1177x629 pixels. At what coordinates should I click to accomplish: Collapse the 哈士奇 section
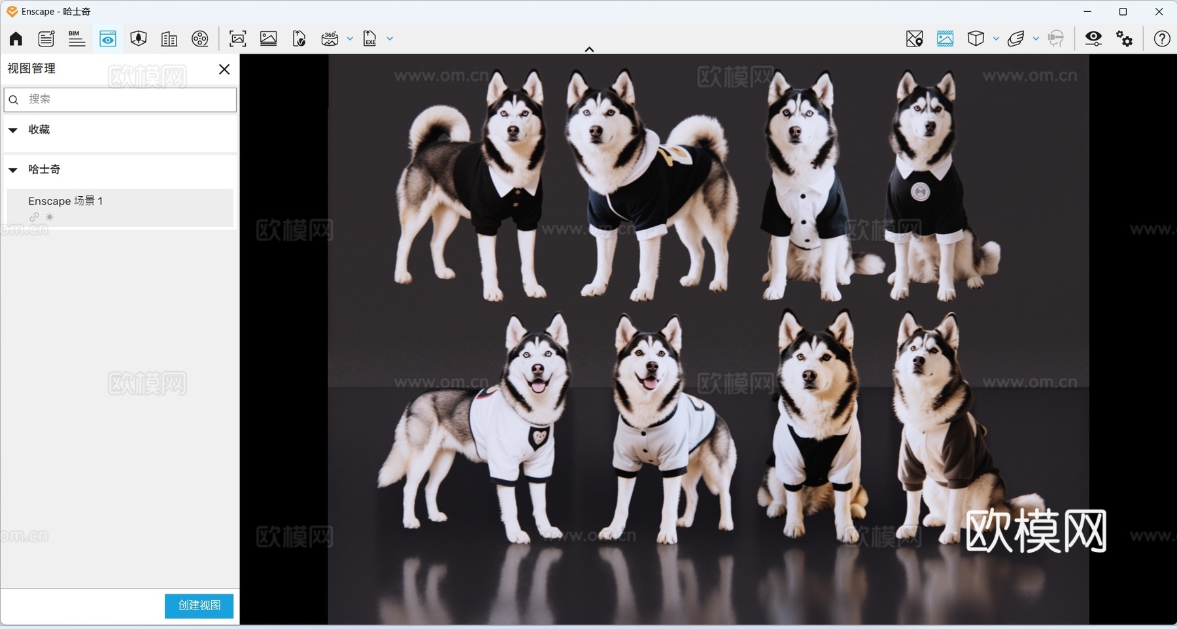[13, 170]
